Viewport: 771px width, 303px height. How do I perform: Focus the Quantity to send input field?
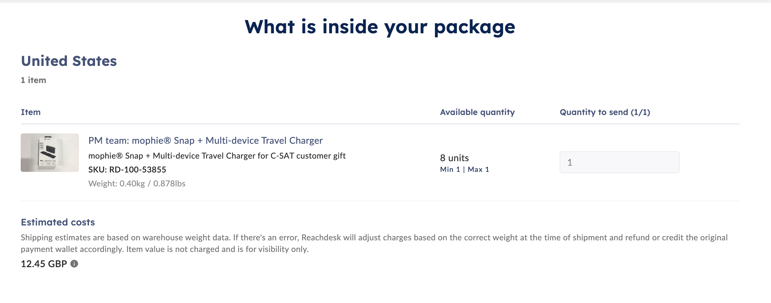tap(619, 162)
